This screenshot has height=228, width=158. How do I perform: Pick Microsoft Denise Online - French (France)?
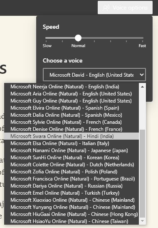(72, 129)
